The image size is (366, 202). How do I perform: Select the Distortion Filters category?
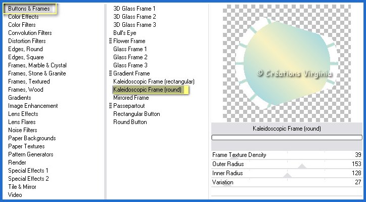27,41
